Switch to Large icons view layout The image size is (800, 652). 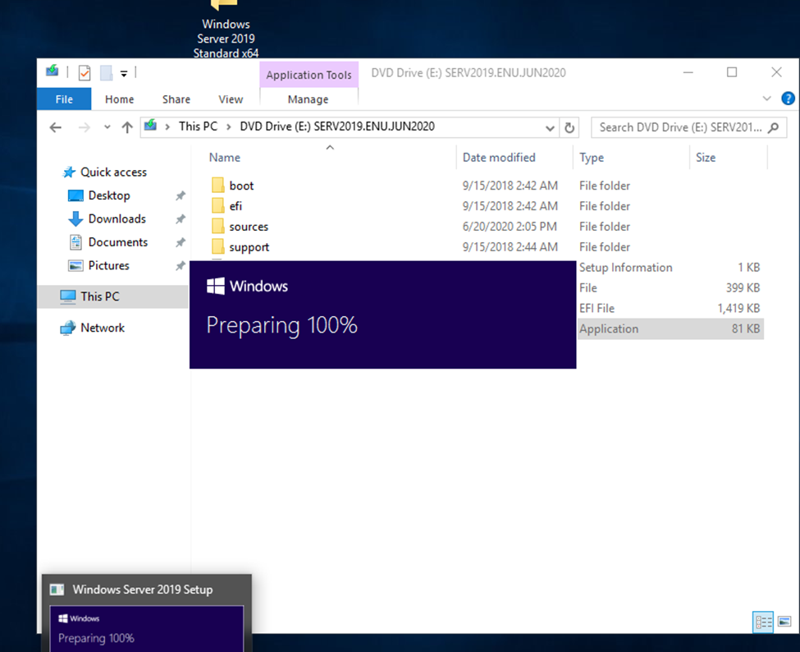tap(783, 622)
